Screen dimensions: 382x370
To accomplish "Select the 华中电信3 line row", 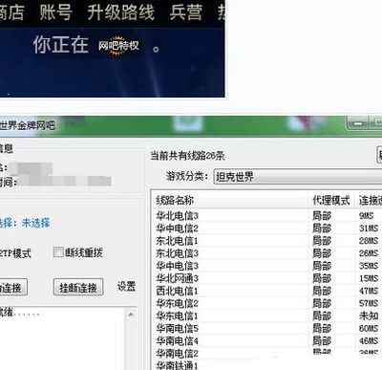I will (267, 266).
